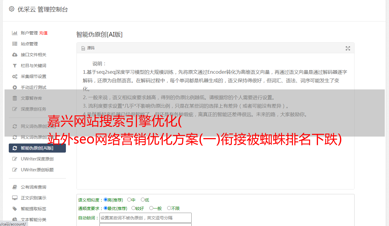Select 最优(推荐) for 通顺度要求
This screenshot has height=226, width=389.
pyautogui.click(x=105, y=208)
